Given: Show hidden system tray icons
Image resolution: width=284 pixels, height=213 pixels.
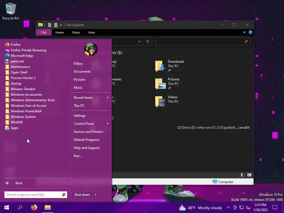Looking at the screenshot, I should pos(228,207).
